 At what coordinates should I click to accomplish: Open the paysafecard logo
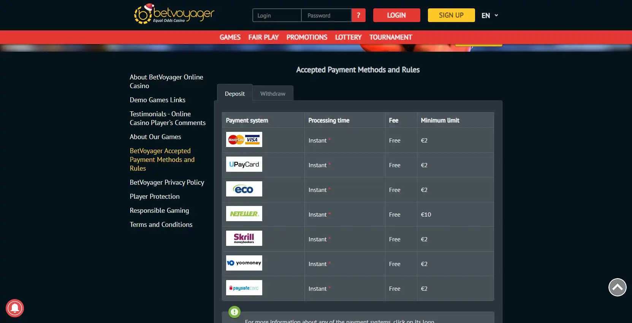click(x=244, y=288)
